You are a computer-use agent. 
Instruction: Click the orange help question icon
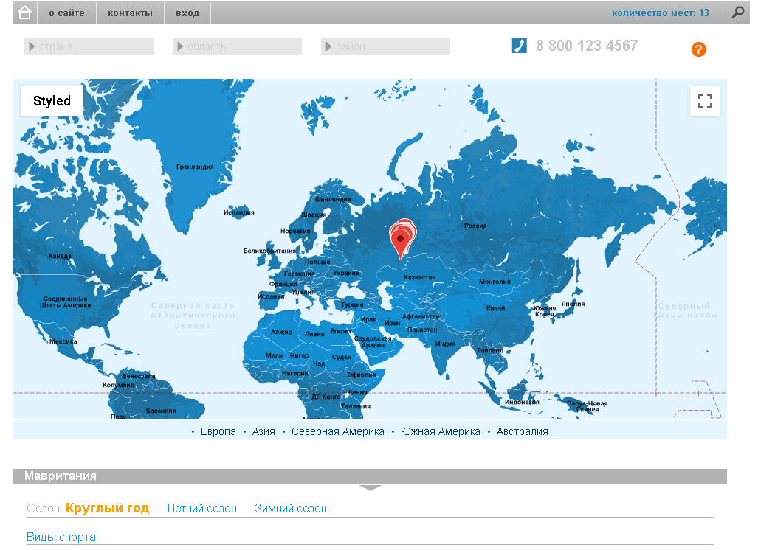698,49
